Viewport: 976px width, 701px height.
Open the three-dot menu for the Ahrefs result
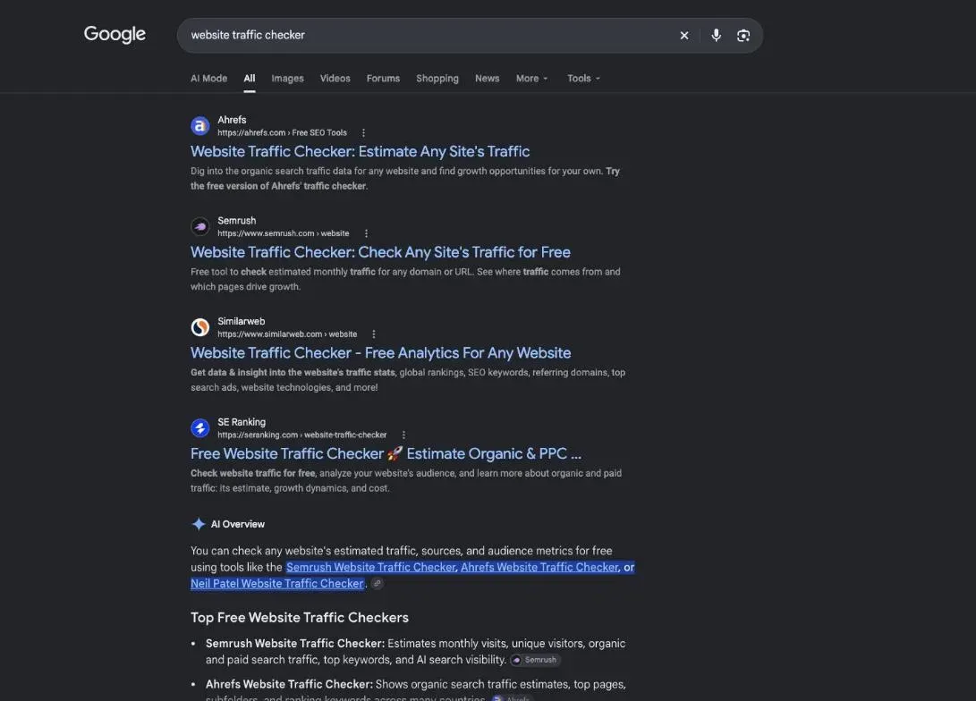(x=363, y=133)
